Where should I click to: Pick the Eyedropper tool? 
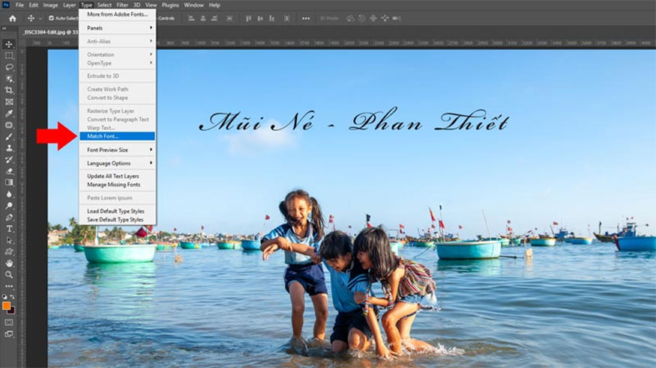tap(10, 113)
